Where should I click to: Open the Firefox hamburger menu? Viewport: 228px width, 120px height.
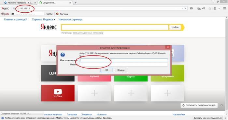224,8
